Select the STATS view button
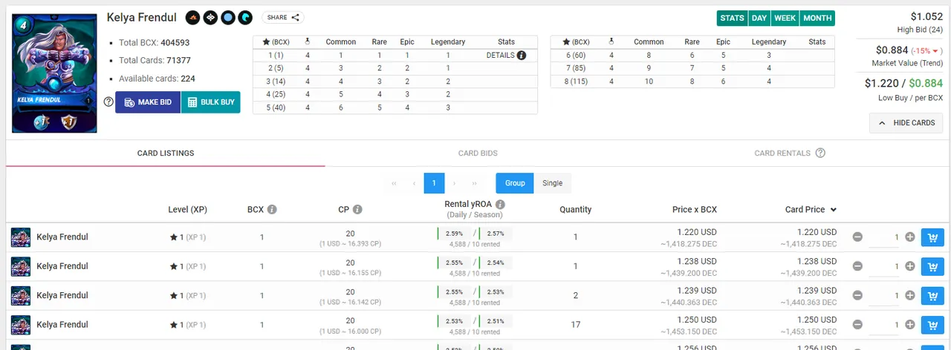 [732, 18]
